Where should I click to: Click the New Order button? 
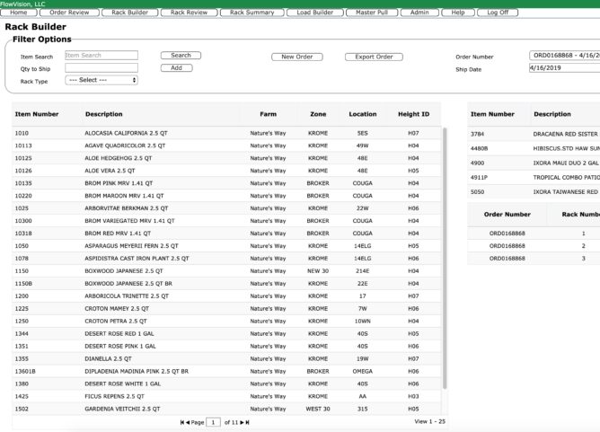click(x=297, y=57)
